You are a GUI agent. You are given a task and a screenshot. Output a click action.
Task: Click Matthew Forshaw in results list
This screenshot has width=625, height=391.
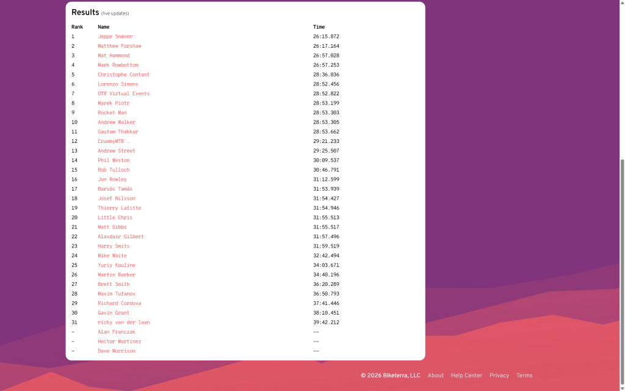(x=119, y=46)
